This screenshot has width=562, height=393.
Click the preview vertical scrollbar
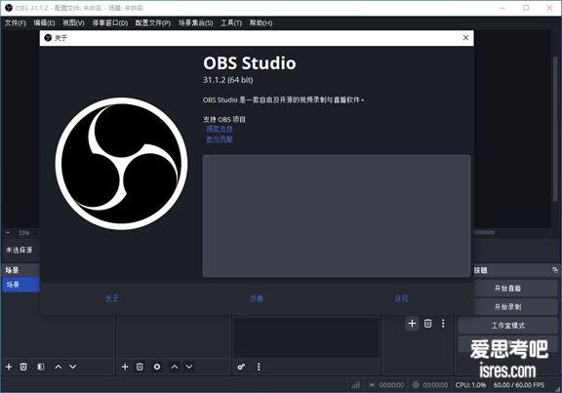point(555,129)
